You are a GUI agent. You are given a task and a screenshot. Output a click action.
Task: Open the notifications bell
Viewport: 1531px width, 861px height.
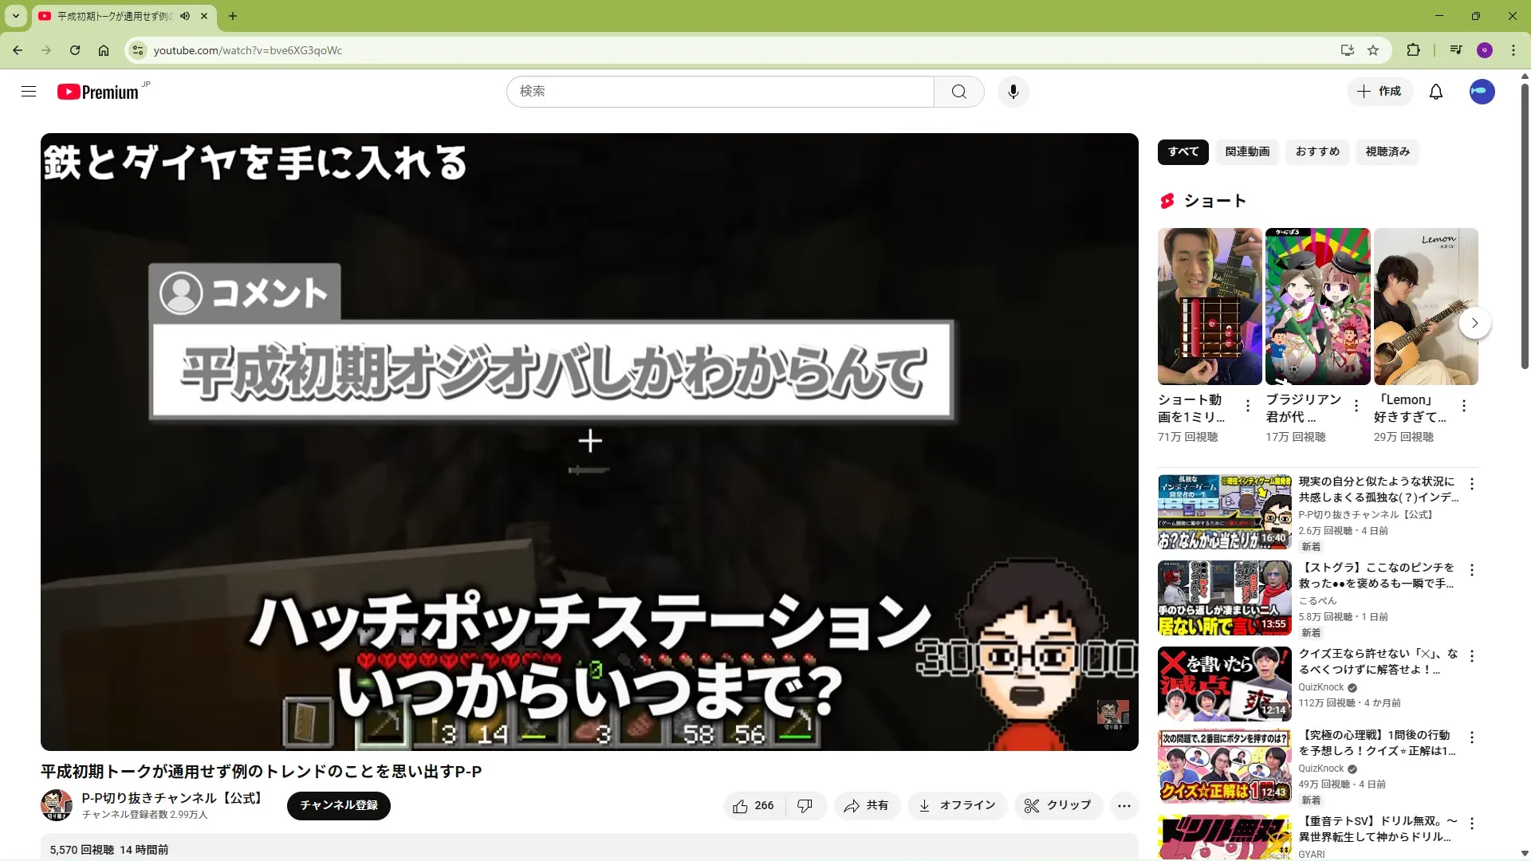coord(1435,92)
